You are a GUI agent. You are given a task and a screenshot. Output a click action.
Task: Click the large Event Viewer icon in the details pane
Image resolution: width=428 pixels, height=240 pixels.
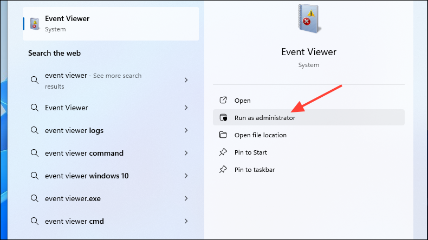click(309, 18)
